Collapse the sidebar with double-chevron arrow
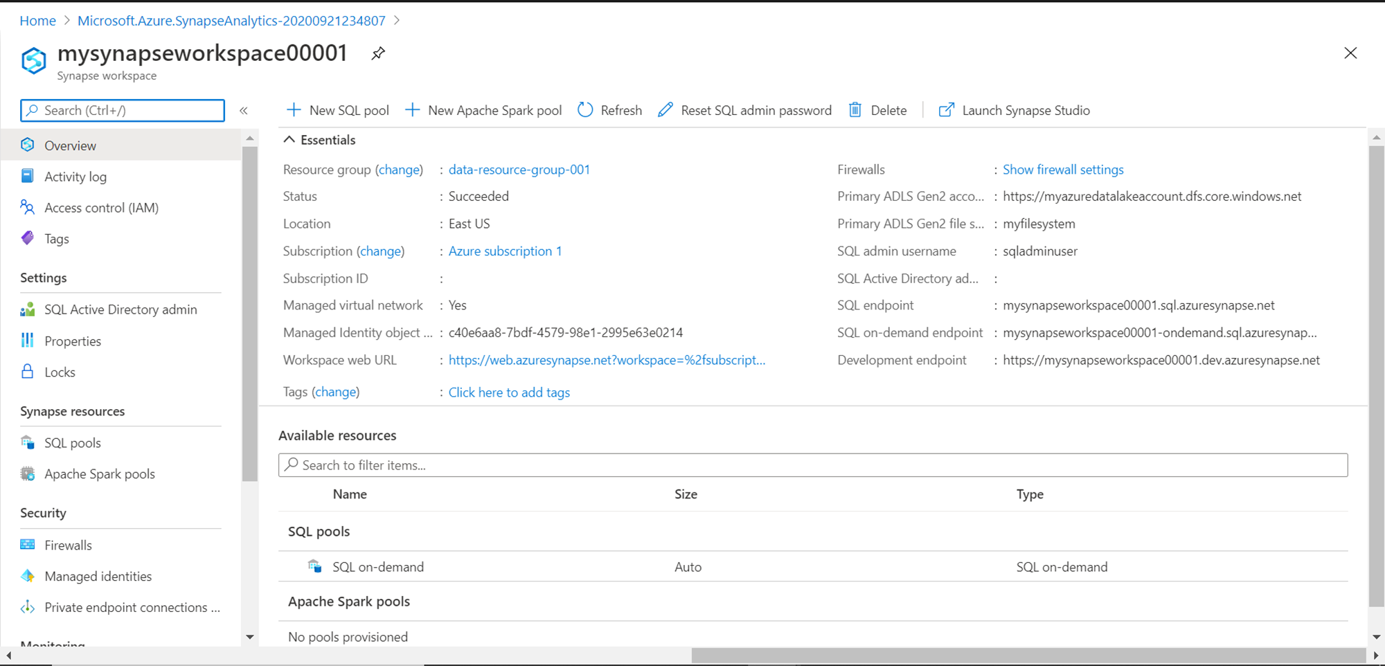The image size is (1385, 666). pyautogui.click(x=244, y=110)
